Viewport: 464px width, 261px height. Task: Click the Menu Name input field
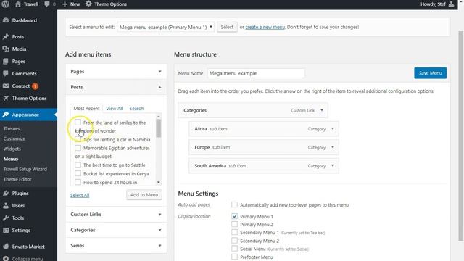256,73
